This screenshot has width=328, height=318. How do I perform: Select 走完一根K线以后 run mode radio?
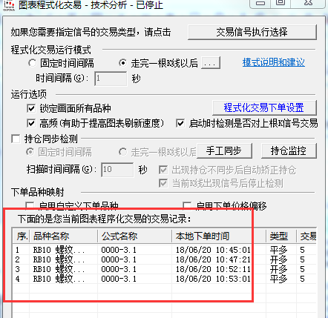coord(123,63)
